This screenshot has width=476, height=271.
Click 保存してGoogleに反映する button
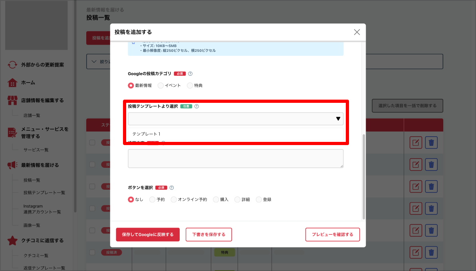148,235
